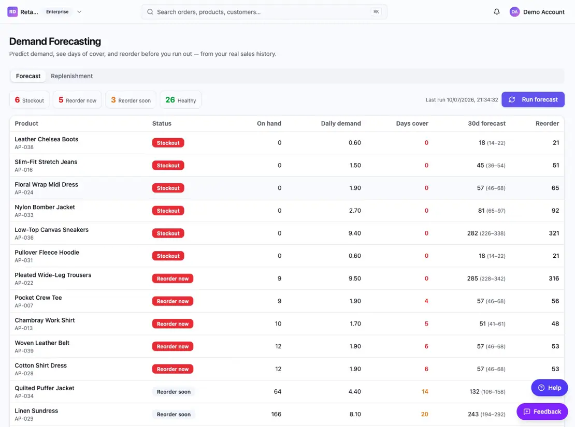Click the DA account avatar
The width and height of the screenshot is (575, 427).
click(514, 12)
